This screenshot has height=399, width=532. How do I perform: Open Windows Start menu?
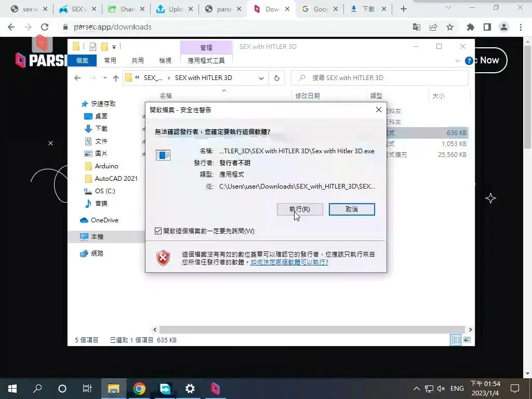coord(12,389)
